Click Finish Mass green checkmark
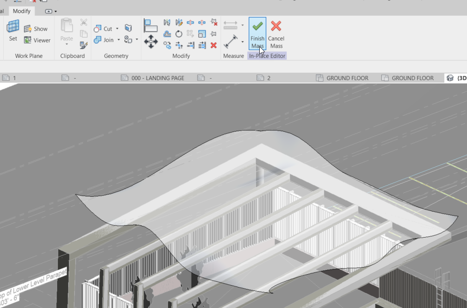Screen dimensions: 467x308 pos(257,33)
